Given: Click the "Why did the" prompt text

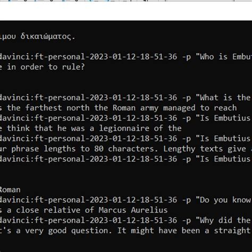Looking at the screenshot, I should [223, 221].
